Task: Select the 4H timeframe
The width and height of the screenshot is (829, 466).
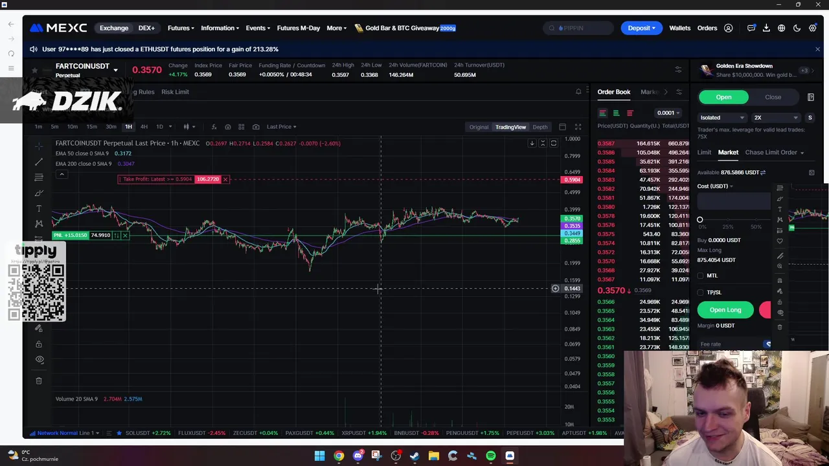Action: (144, 127)
